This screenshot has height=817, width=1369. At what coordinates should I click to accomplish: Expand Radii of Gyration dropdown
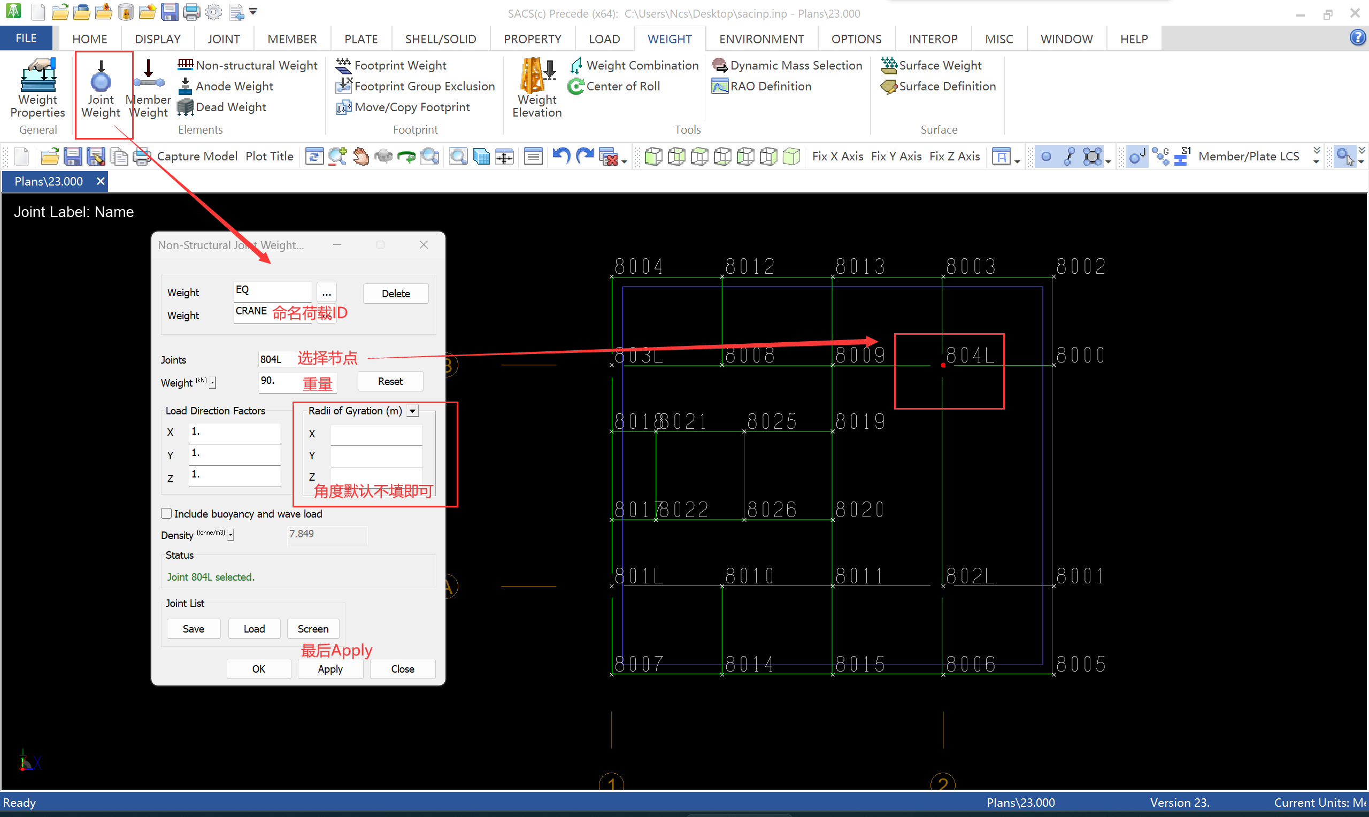pos(412,411)
